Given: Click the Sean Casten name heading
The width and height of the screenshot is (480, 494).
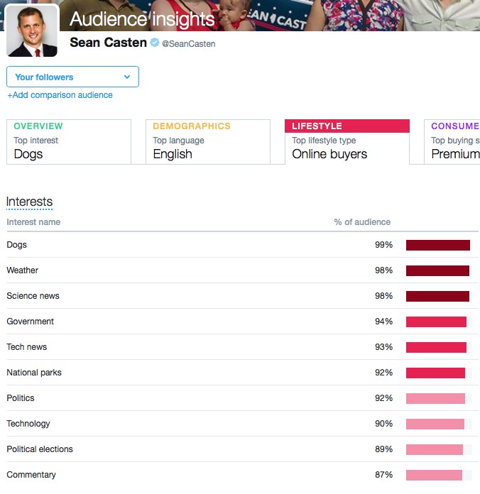Looking at the screenshot, I should click(x=108, y=42).
